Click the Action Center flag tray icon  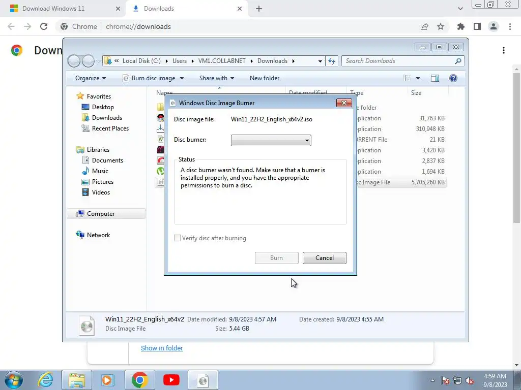point(445,381)
